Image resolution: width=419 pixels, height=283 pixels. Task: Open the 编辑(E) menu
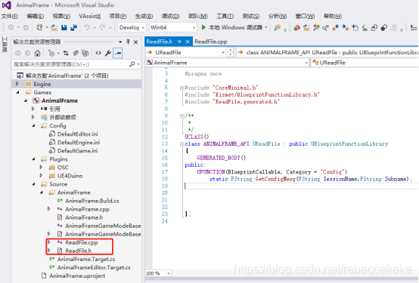(36, 17)
